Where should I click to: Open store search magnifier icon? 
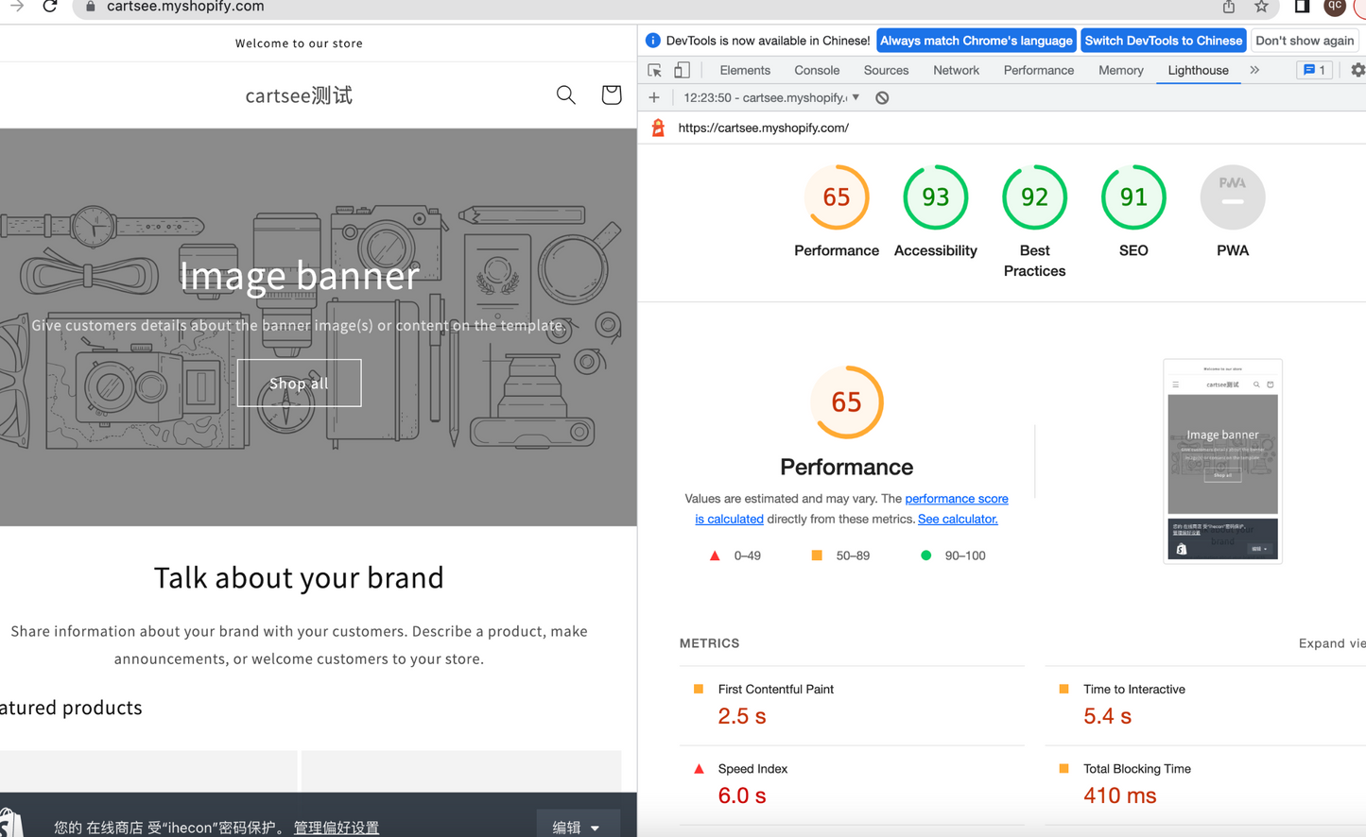point(565,94)
